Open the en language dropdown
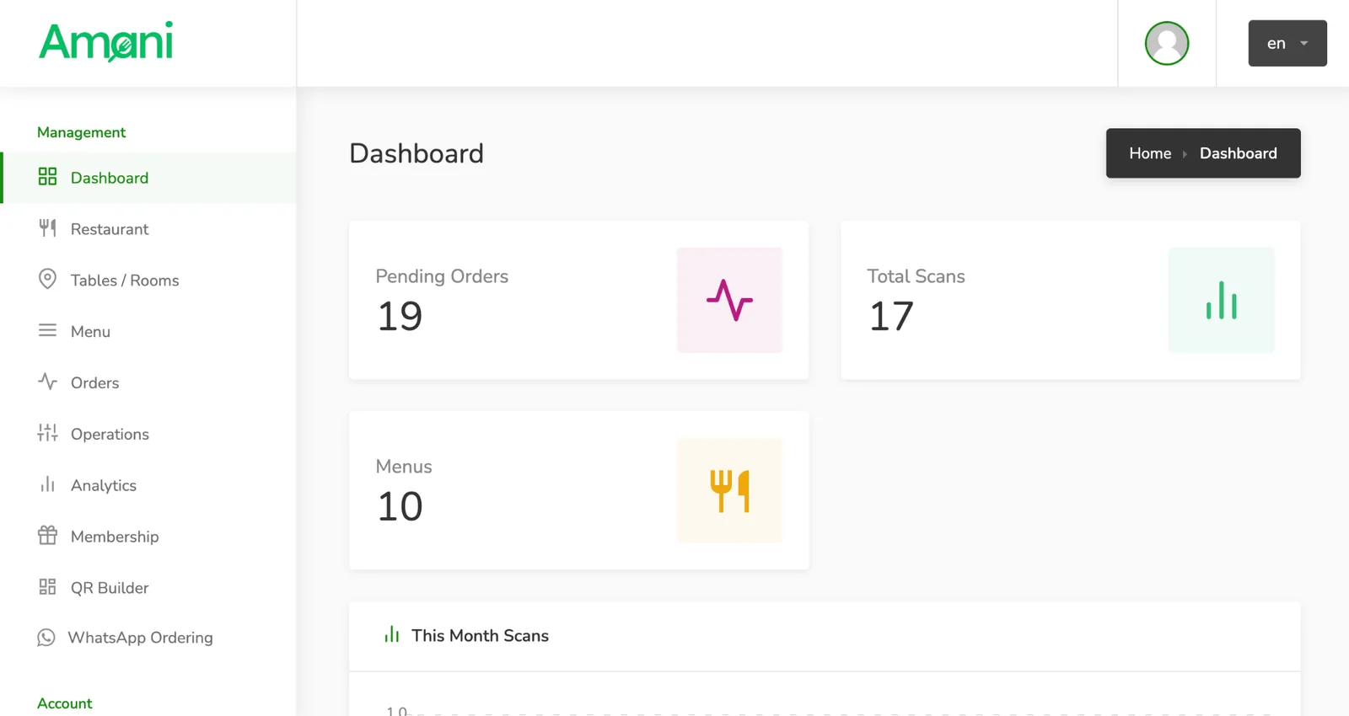This screenshot has width=1349, height=716. click(1287, 43)
